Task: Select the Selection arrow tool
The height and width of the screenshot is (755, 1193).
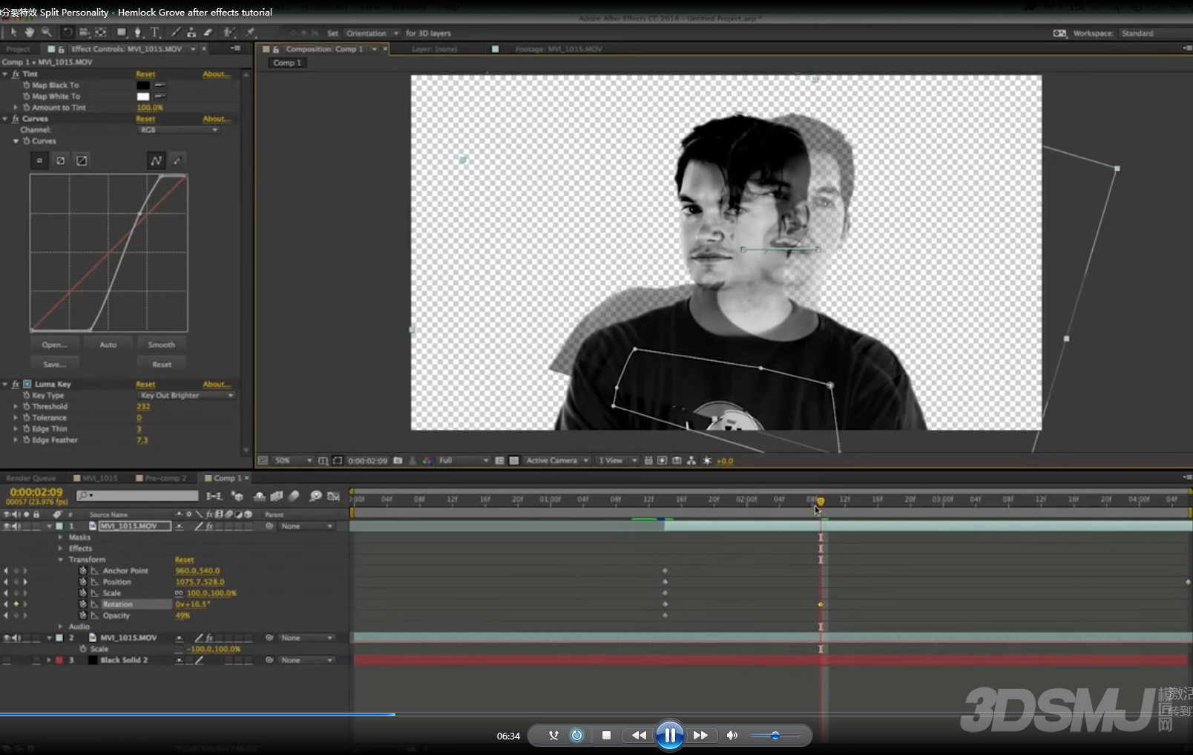Action: (x=13, y=33)
